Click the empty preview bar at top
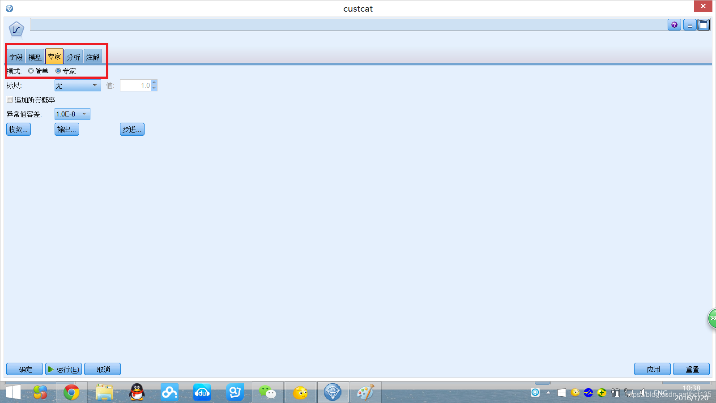716x403 pixels. 348,25
